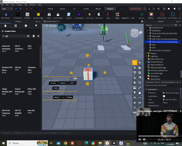Select the GLOBAL axes option
The image size is (182, 146).
pyautogui.click(x=54, y=83)
